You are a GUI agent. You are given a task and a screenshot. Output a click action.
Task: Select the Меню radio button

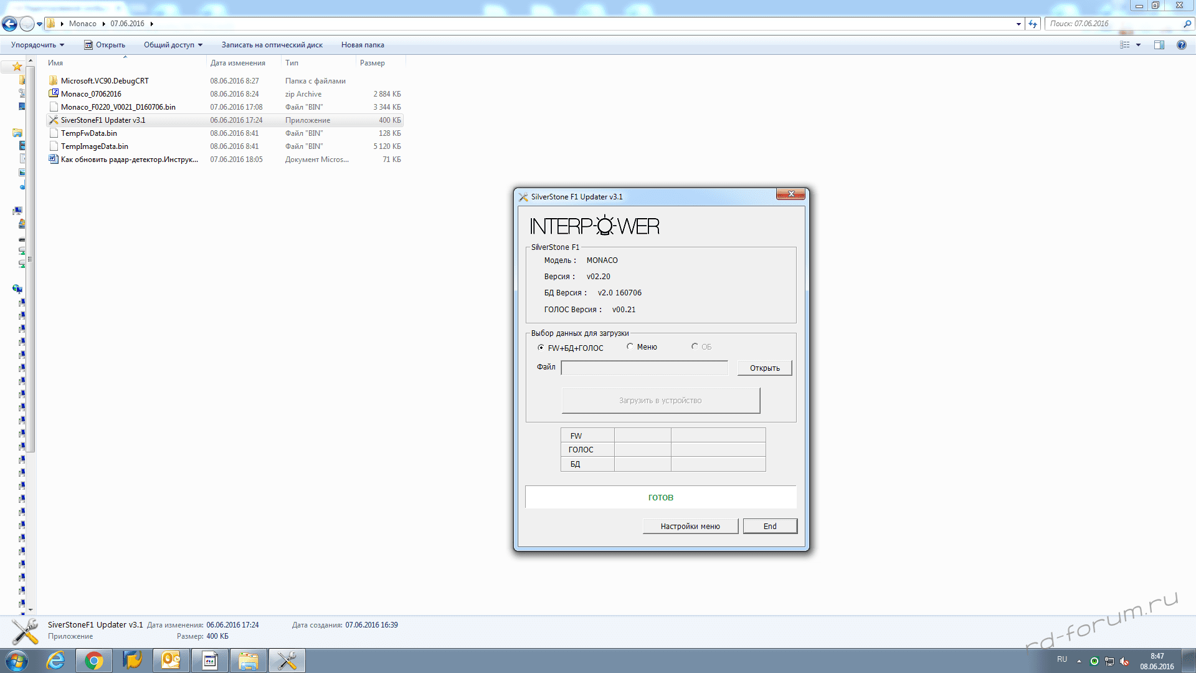[630, 346]
